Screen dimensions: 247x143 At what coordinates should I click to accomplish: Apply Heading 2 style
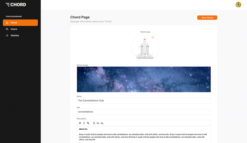point(102,123)
